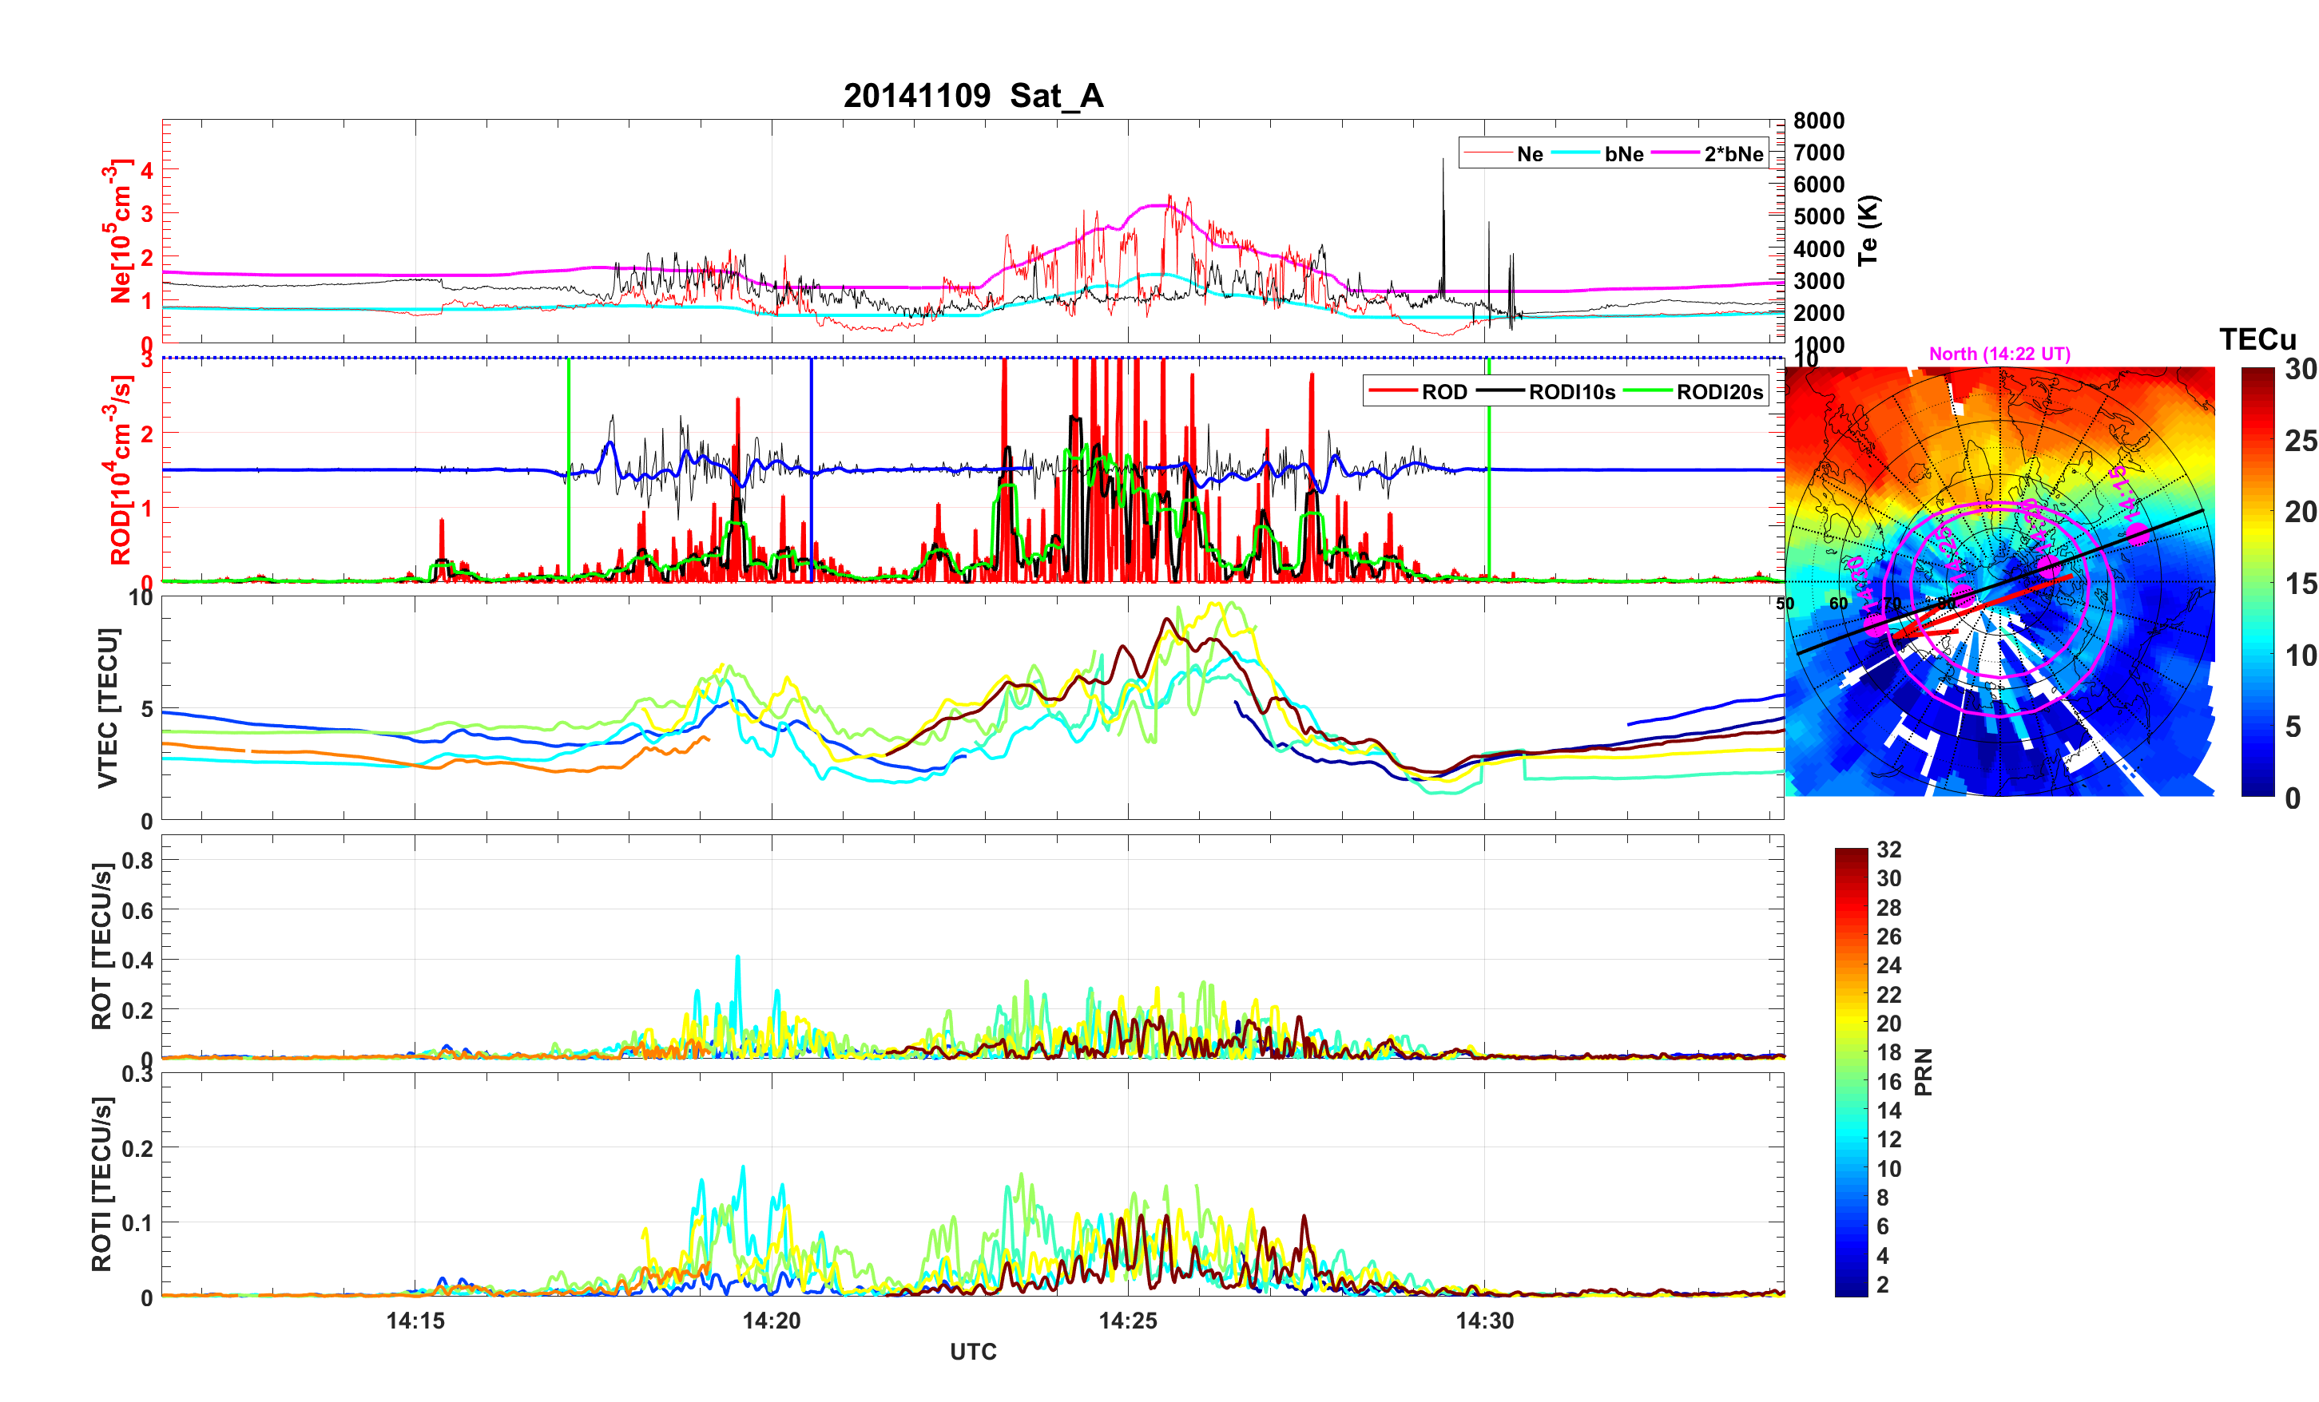Select the Ne legend entry
Screen dimensions: 2319x1402
coord(1530,154)
